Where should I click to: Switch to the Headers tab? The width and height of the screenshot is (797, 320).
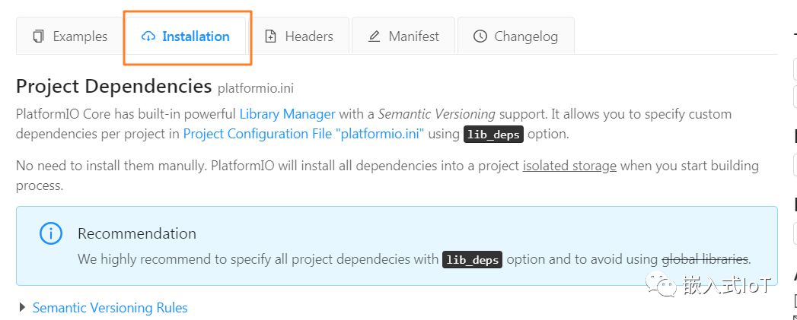click(x=308, y=36)
